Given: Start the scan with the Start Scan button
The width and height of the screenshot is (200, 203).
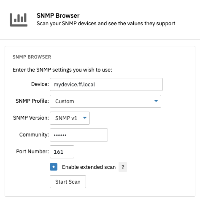Looking at the screenshot, I should (x=68, y=182).
